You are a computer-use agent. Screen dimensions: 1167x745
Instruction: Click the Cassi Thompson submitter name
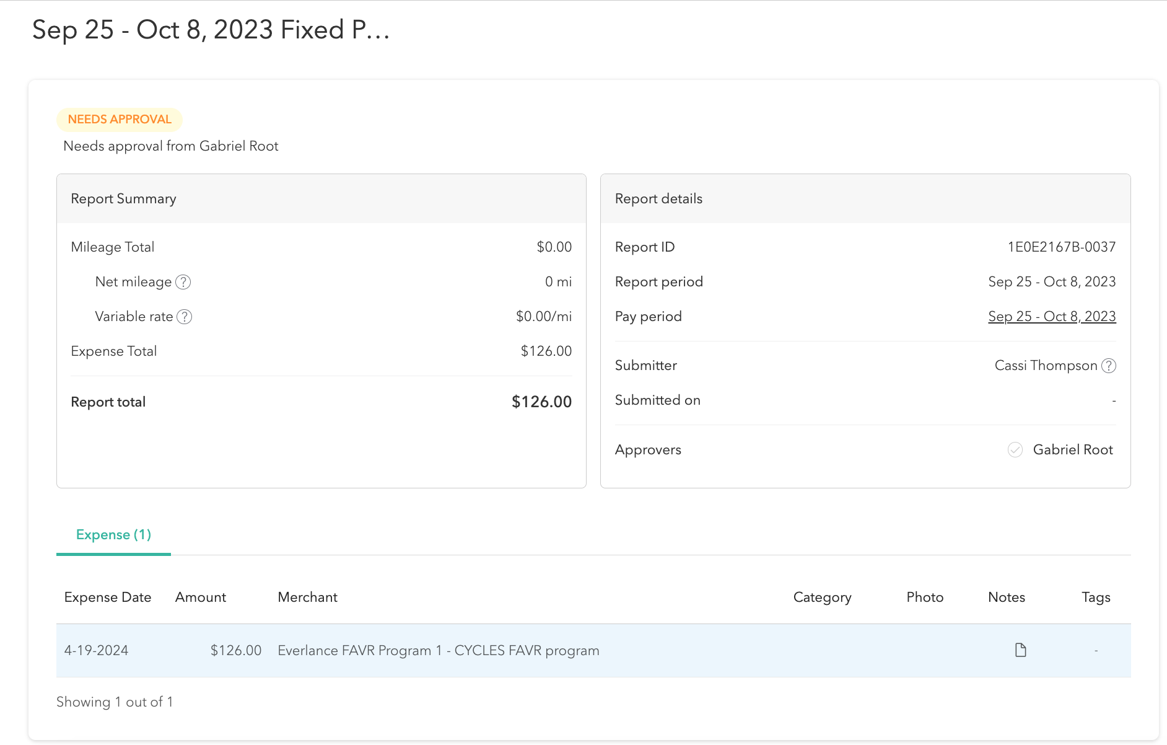[x=1045, y=366]
